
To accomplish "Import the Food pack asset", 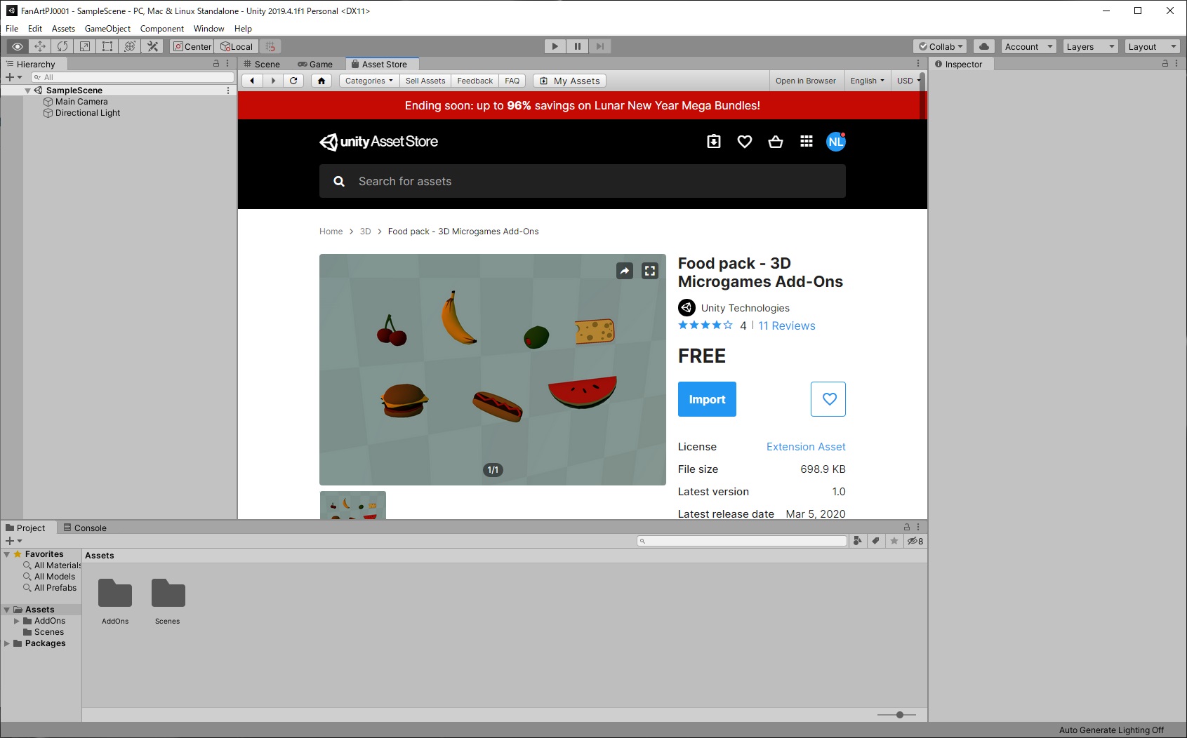I will (x=707, y=399).
